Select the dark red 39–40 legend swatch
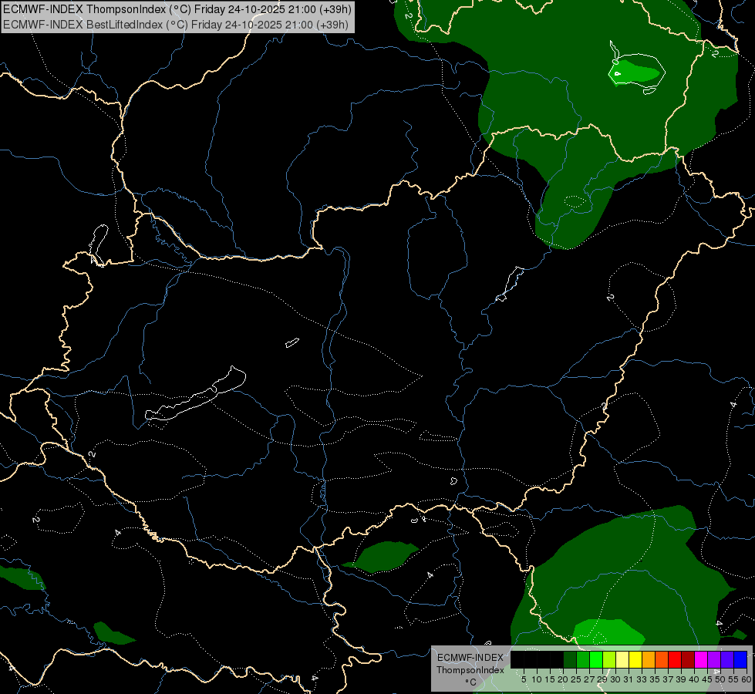 coord(688,659)
